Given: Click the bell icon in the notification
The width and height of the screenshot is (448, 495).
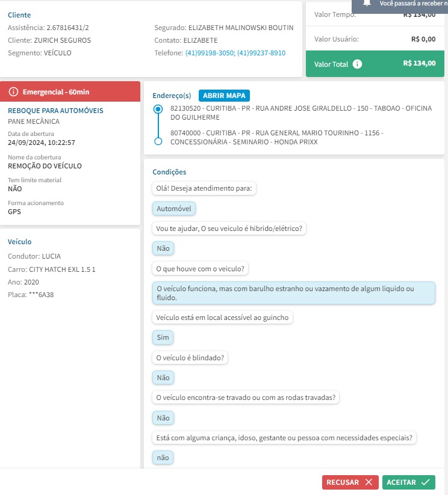Looking at the screenshot, I should 366,4.
